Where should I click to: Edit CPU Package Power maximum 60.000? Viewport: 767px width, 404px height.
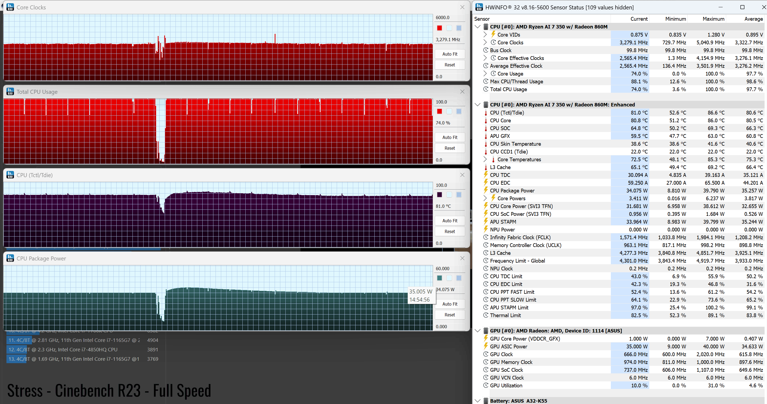450,269
